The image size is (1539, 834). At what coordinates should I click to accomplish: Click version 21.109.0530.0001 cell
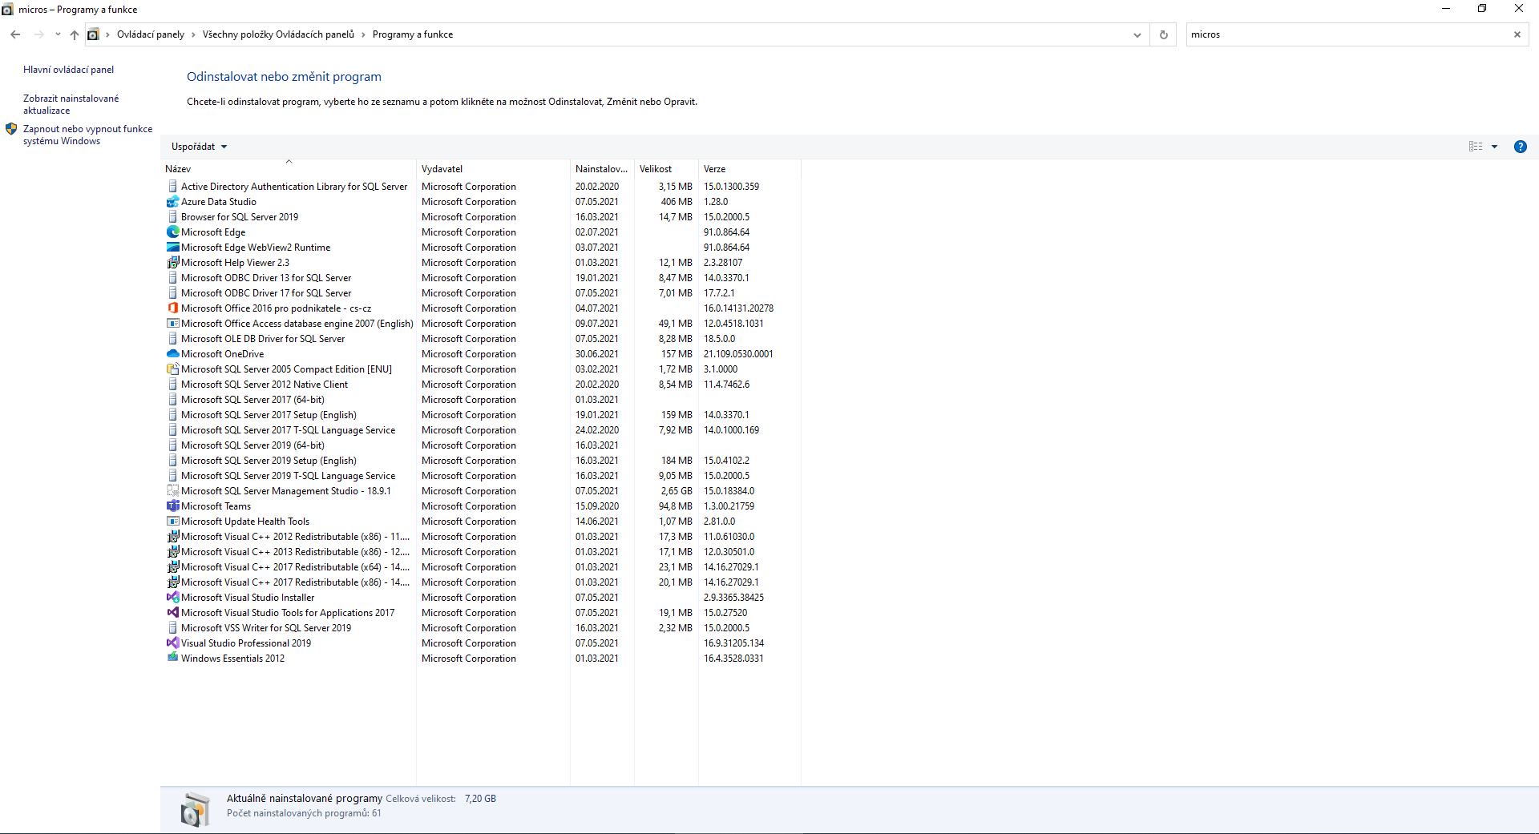738,354
